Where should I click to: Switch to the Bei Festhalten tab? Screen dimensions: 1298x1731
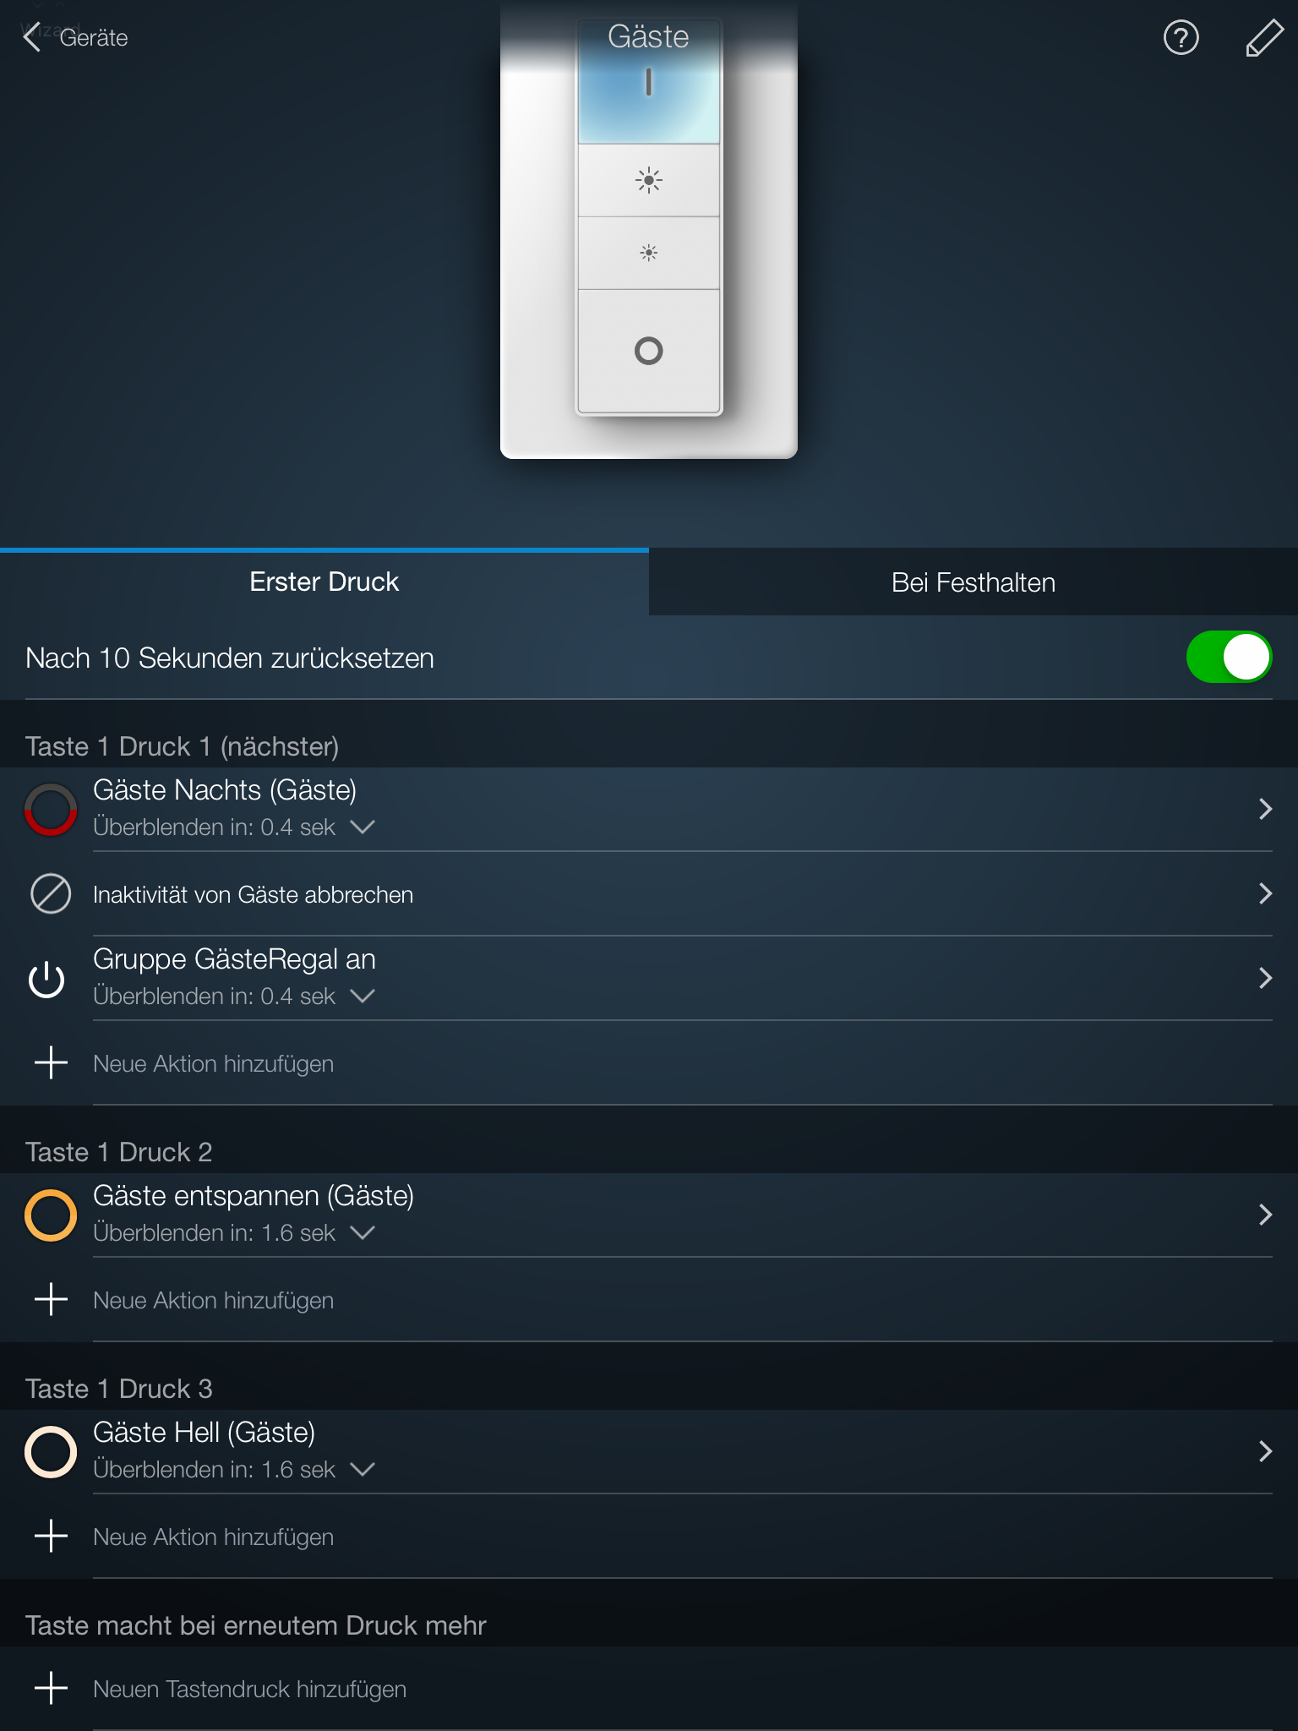click(x=973, y=582)
